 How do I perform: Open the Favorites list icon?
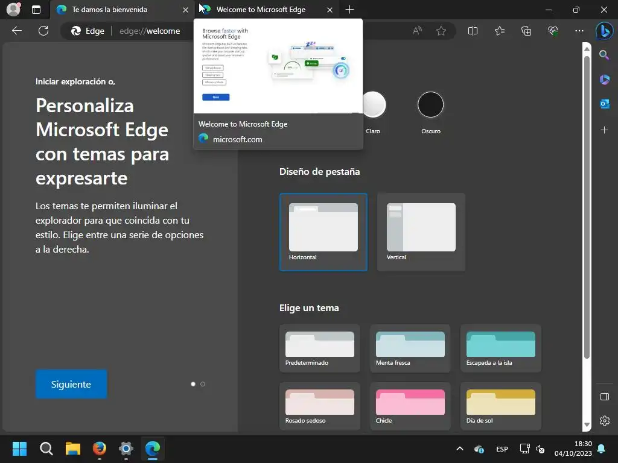[x=499, y=31]
